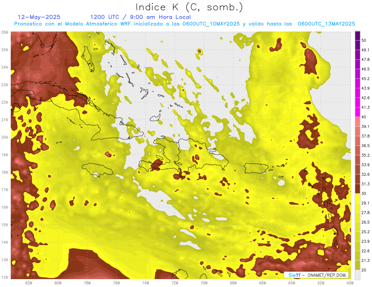372x287 pixels.
Task: Click the "41.3" color scale value
Action: point(365,107)
